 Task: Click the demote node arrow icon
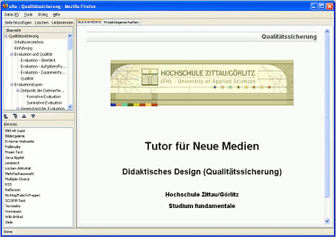[15, 116]
